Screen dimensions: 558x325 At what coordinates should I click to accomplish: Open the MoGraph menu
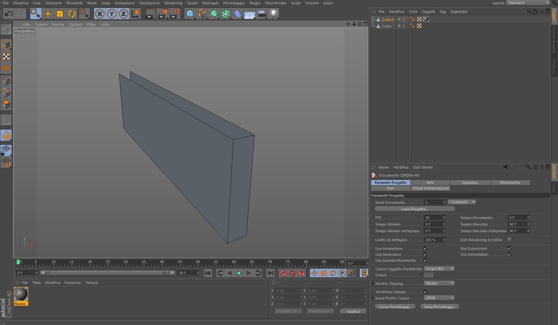tap(210, 3)
